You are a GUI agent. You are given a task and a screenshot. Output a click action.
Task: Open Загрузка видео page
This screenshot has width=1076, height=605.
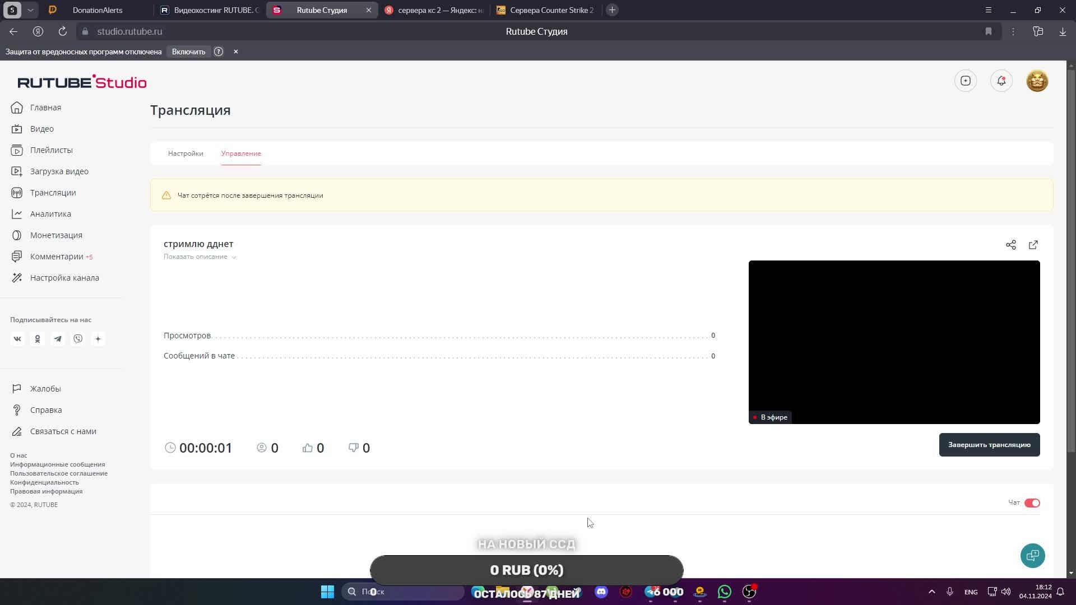(x=50, y=171)
